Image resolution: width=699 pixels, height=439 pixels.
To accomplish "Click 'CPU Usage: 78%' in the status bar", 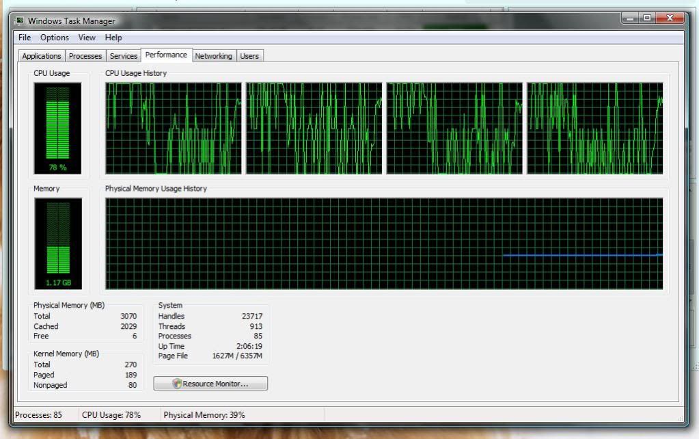I will [x=111, y=415].
